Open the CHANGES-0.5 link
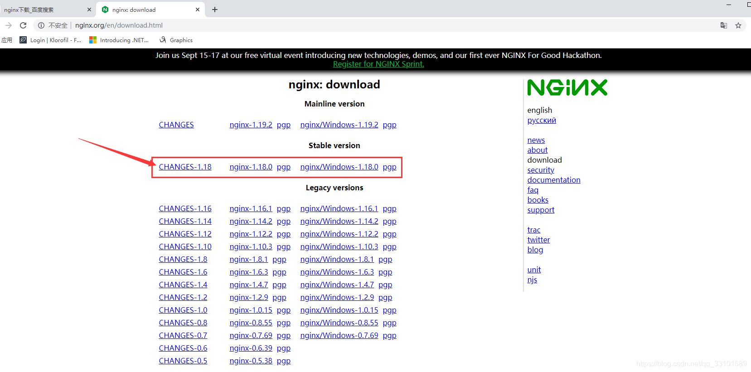 [183, 361]
